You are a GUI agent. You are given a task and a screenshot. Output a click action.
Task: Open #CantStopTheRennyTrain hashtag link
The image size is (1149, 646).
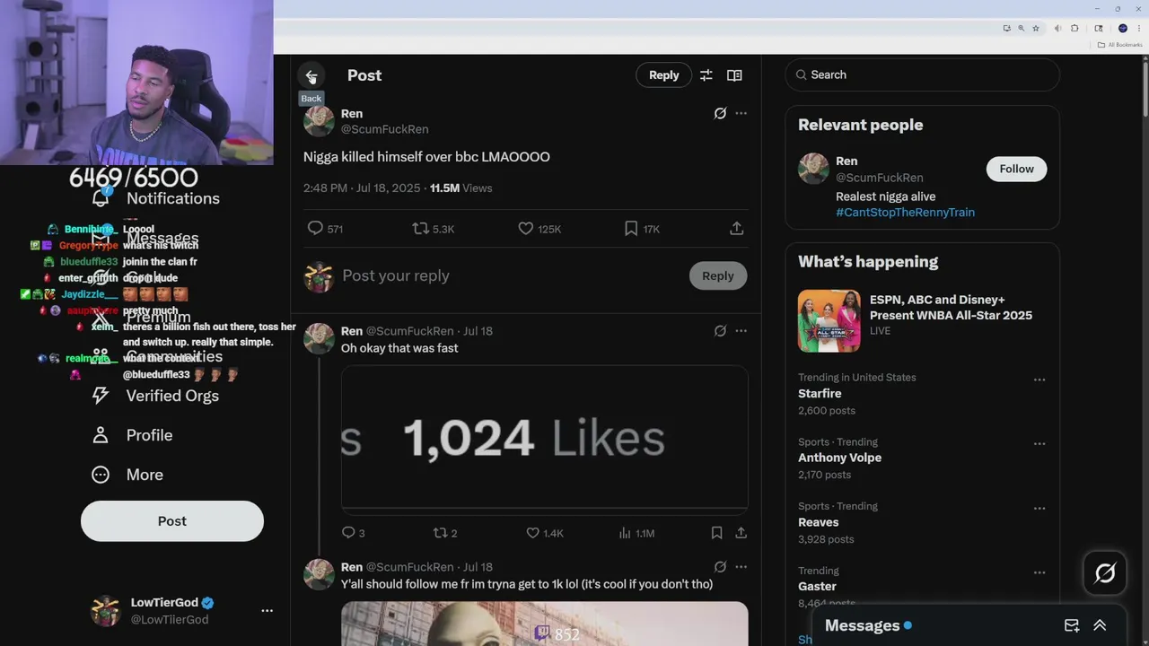[x=905, y=213]
